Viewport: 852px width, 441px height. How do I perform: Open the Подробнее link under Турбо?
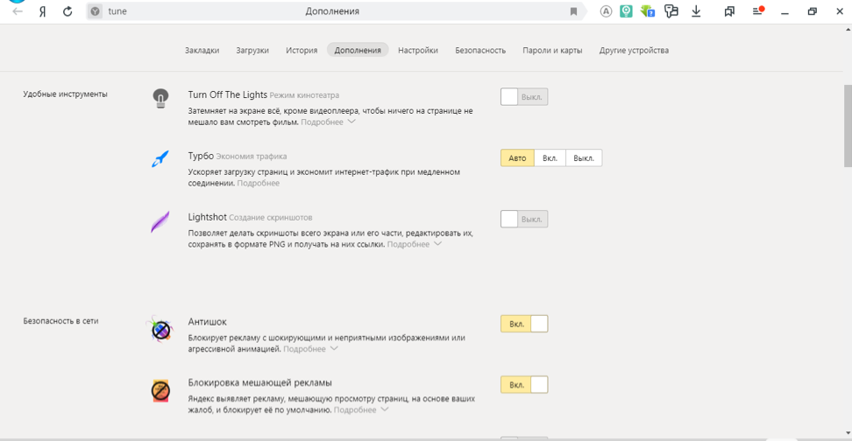(x=258, y=184)
